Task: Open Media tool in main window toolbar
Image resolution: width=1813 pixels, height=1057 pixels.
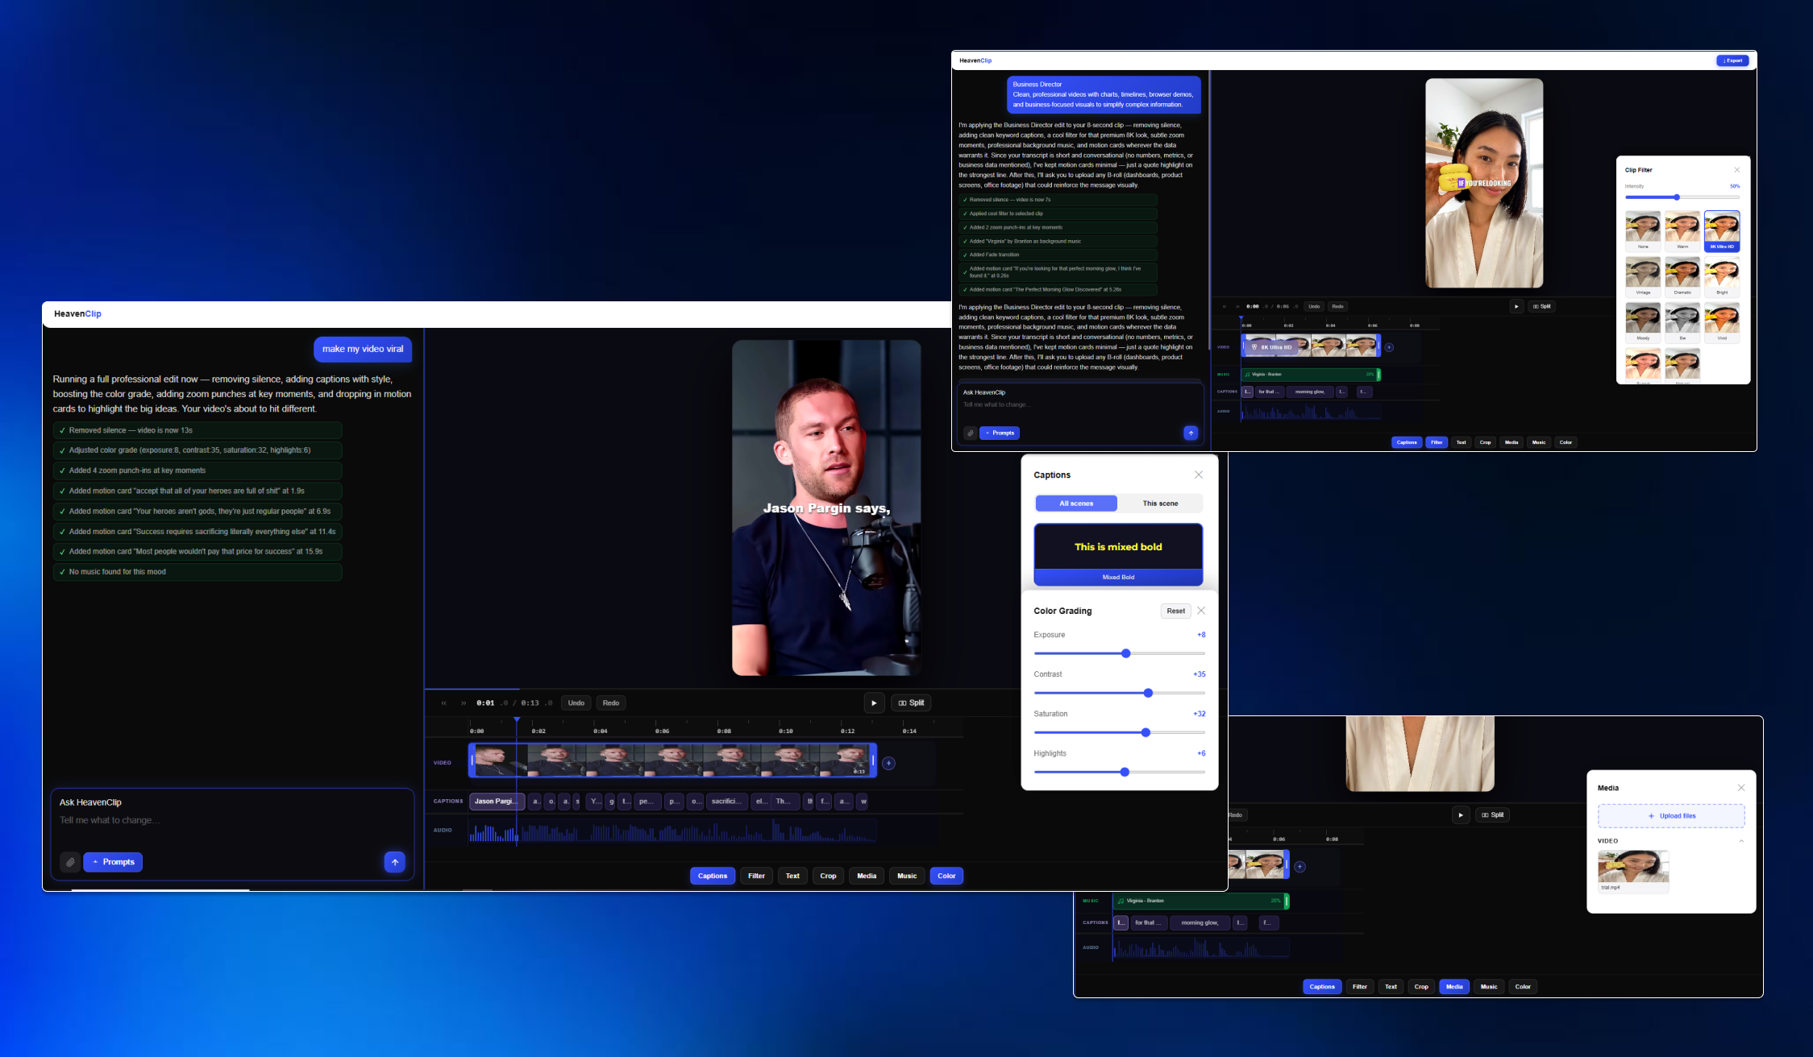Action: [867, 876]
